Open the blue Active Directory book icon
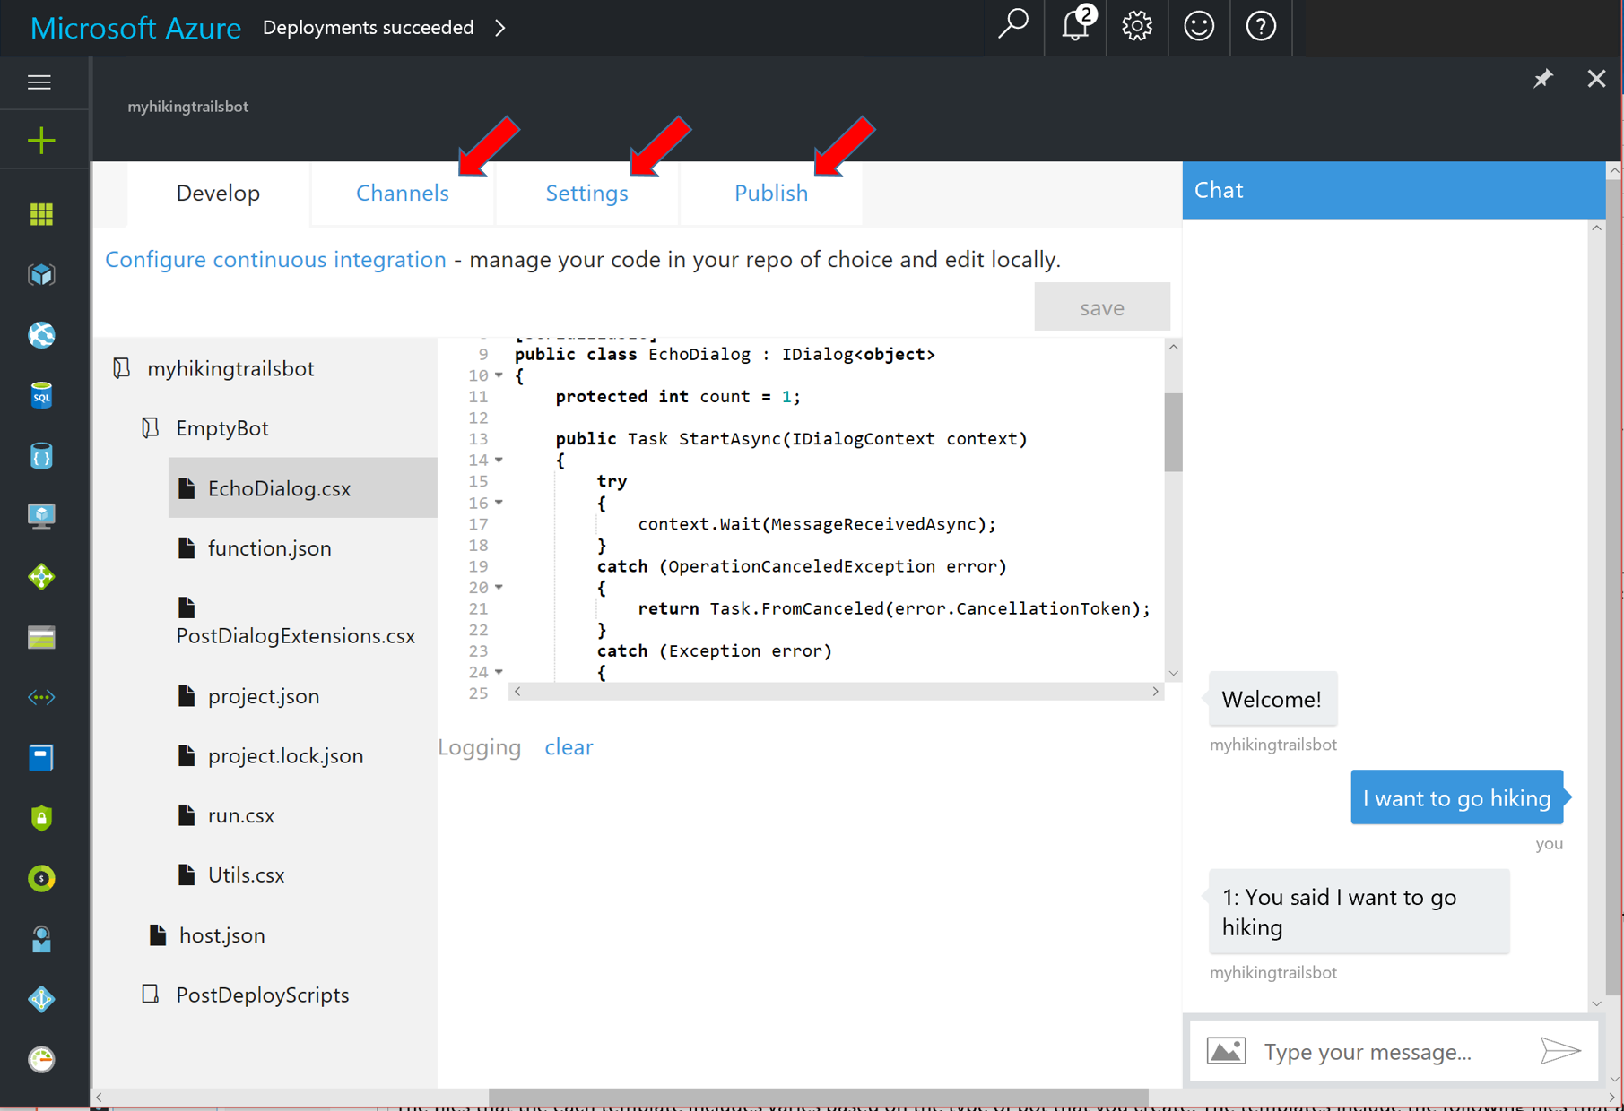Image resolution: width=1624 pixels, height=1111 pixels. 41,758
